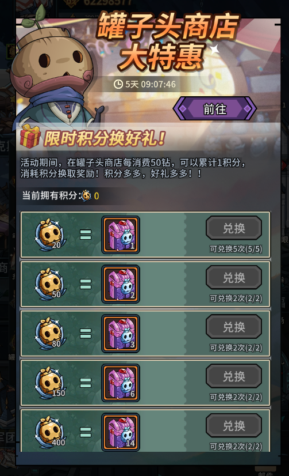Image resolution: width=289 pixels, height=476 pixels.
Task: Click the skull coin icon costing 400
Action: coord(50,432)
